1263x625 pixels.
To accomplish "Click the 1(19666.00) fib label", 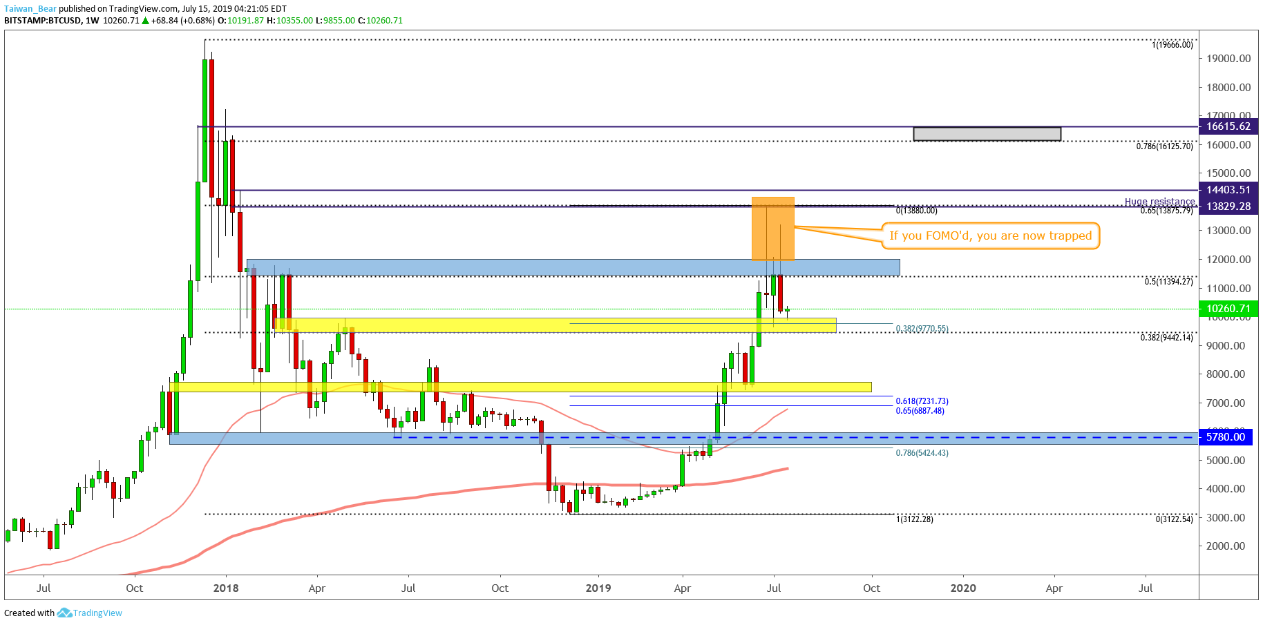I will [x=1172, y=45].
